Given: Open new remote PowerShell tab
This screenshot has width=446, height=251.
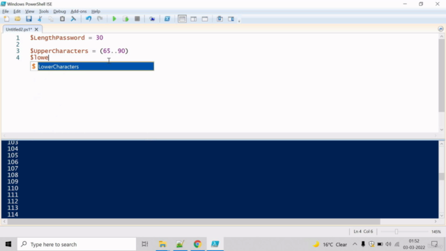Looking at the screenshot, I should [x=152, y=19].
